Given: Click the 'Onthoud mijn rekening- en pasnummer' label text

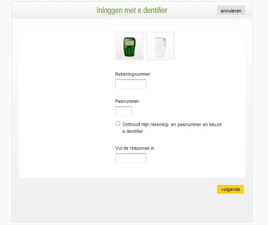Looking at the screenshot, I should tap(162, 124).
